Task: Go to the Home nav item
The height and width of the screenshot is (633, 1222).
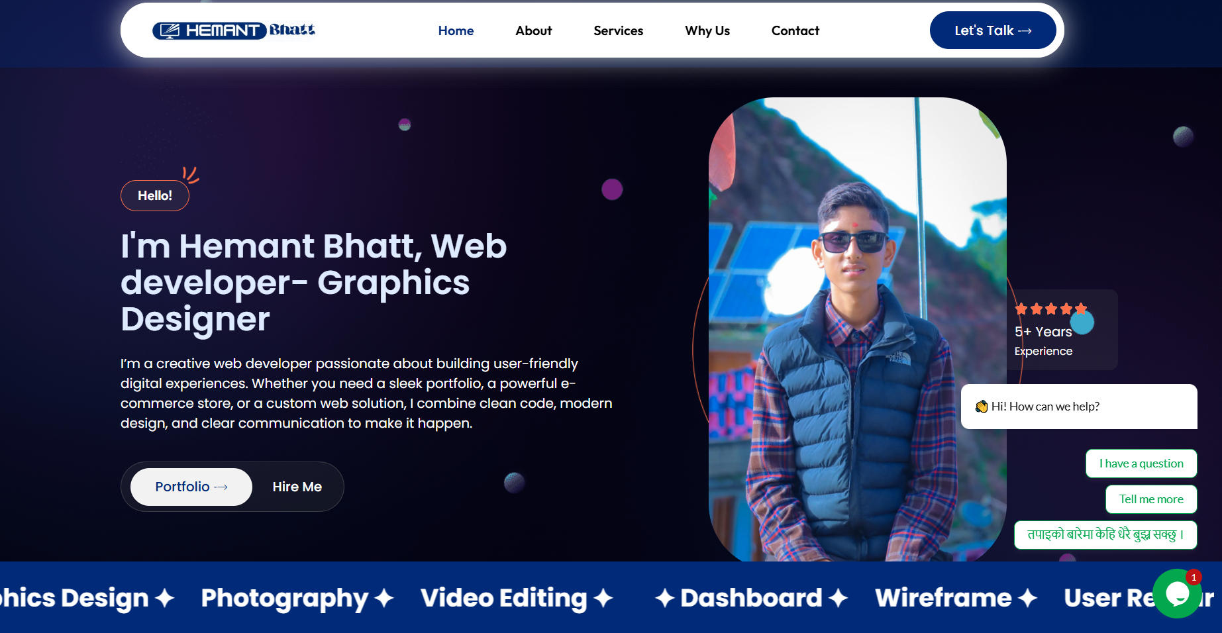Action: (456, 30)
